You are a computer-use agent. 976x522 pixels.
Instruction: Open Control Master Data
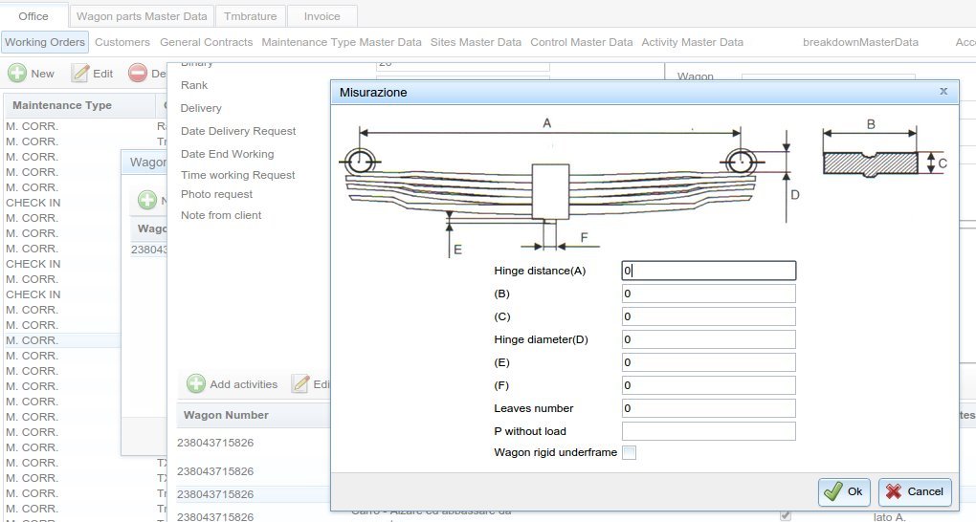(x=582, y=42)
